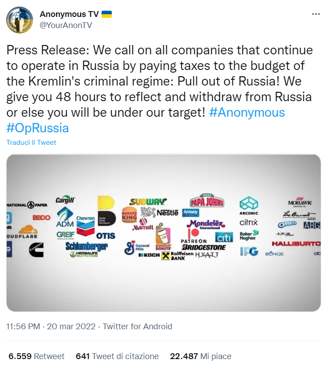Click the Twitter for Android source label

[x=137, y=327]
